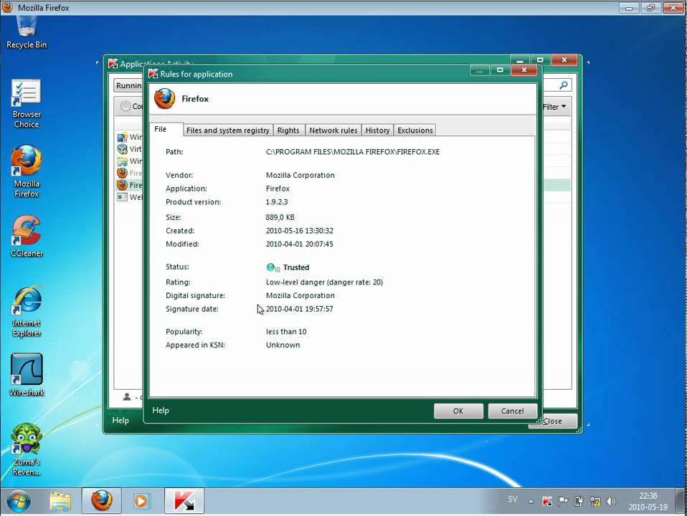Screen dimensions: 687x516
Task: Open Browser Choice desktop shortcut
Action: pyautogui.click(x=27, y=104)
